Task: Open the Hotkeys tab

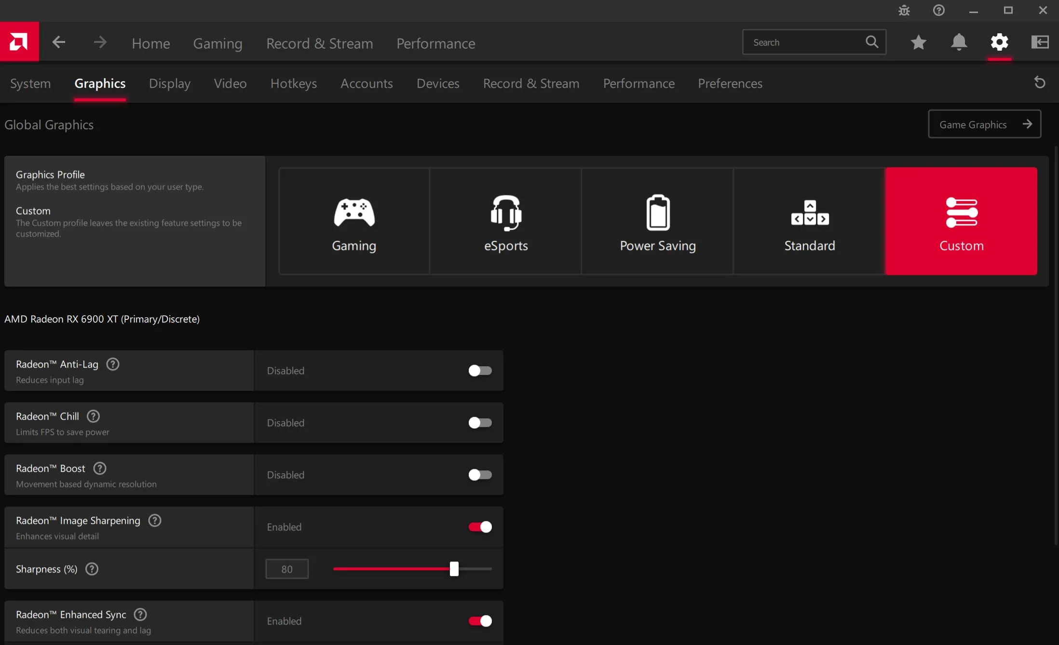Action: tap(294, 83)
